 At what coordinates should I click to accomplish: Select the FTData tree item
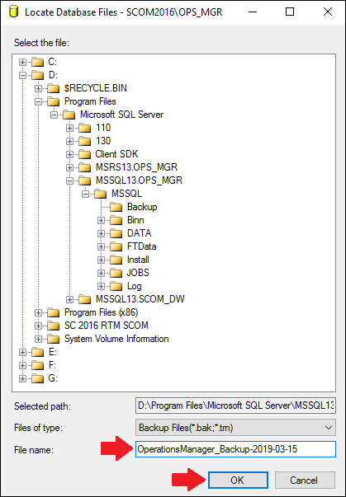click(141, 246)
